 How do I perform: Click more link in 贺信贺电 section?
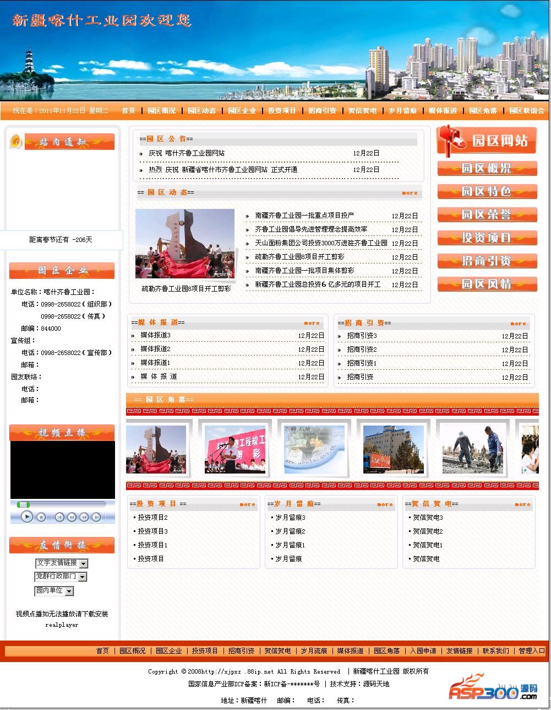(522, 504)
